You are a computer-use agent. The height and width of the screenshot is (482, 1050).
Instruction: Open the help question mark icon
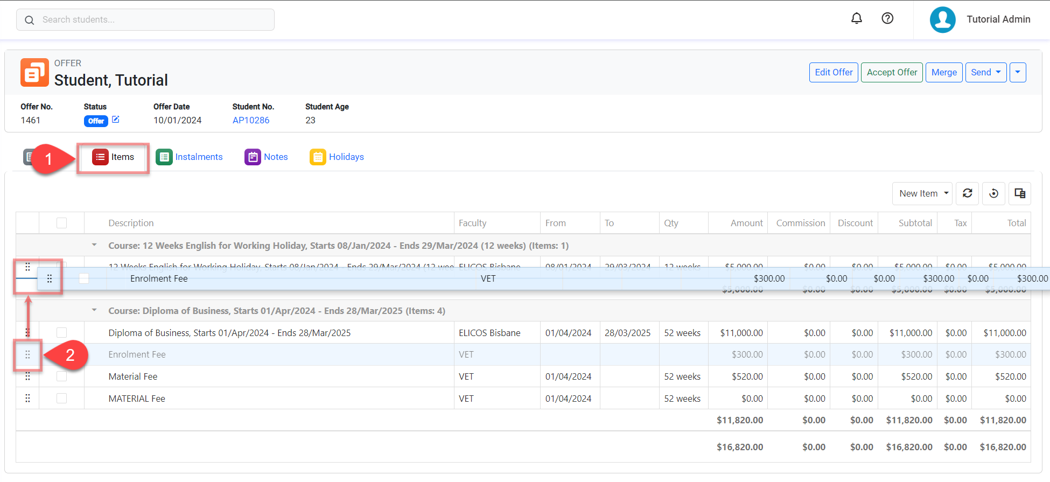pyautogui.click(x=887, y=18)
